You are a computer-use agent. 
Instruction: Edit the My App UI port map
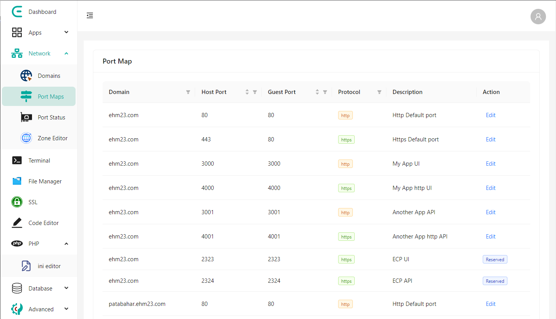pos(490,164)
